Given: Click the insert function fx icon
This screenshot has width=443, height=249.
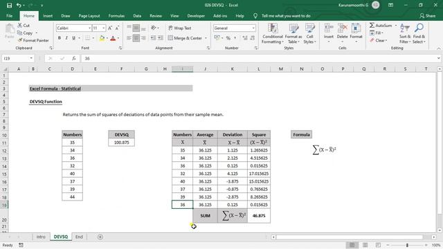Looking at the screenshot, I should 74,58.
